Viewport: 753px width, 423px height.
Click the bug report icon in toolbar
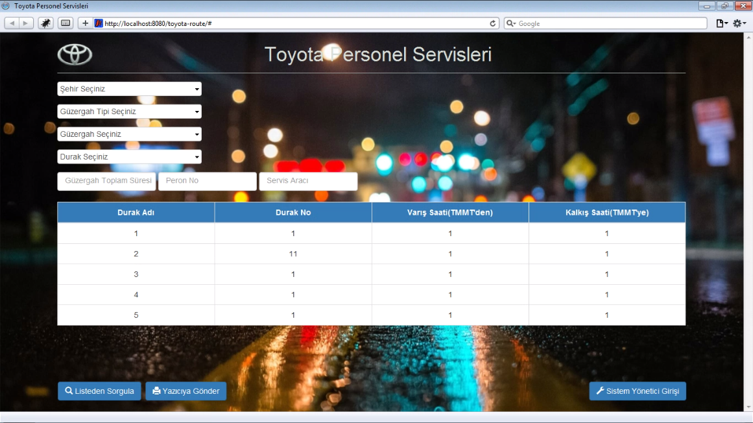[x=45, y=23]
